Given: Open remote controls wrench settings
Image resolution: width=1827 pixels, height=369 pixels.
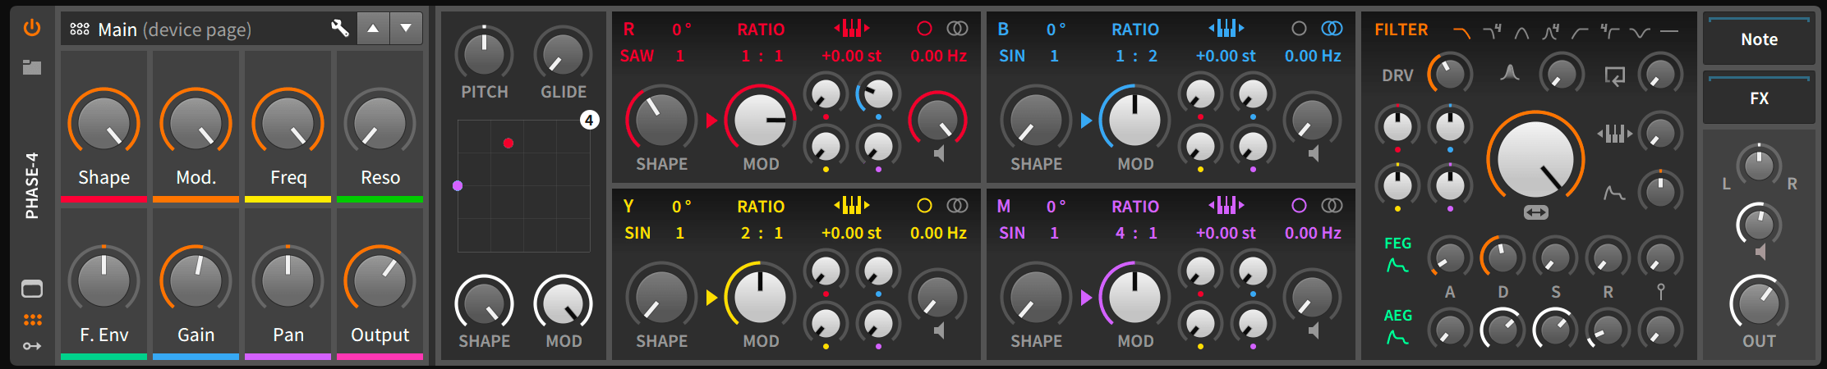Looking at the screenshot, I should click(x=339, y=29).
